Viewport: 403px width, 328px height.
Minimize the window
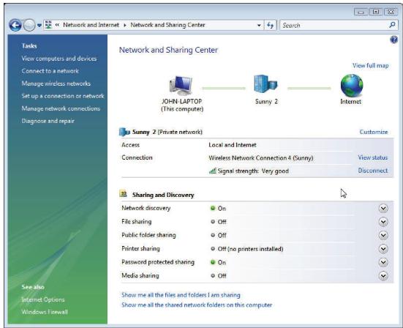point(361,12)
